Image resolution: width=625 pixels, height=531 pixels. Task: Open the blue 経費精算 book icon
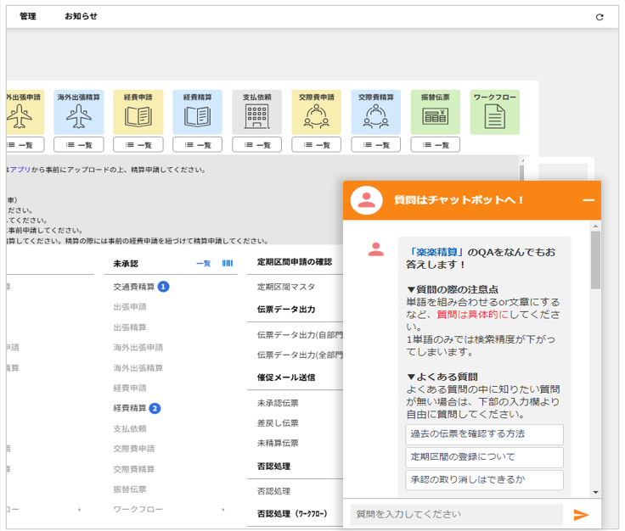197,116
